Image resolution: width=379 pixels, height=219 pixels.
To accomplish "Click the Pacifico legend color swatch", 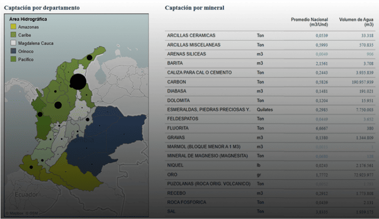I will 13,59.
